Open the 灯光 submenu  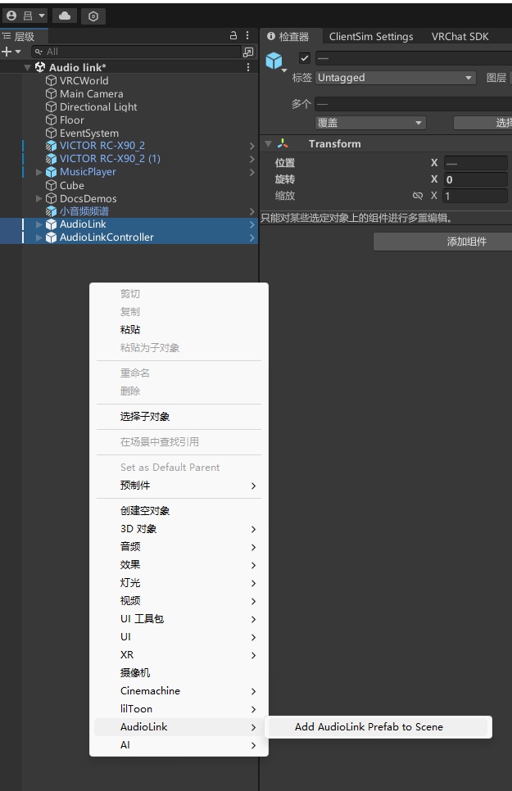(179, 583)
